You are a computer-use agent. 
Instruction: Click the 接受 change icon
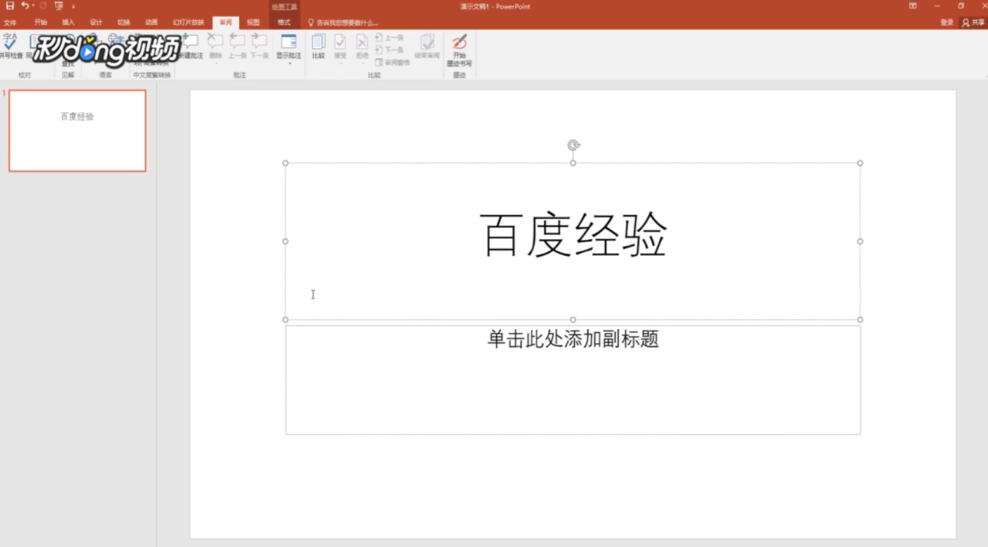click(340, 42)
